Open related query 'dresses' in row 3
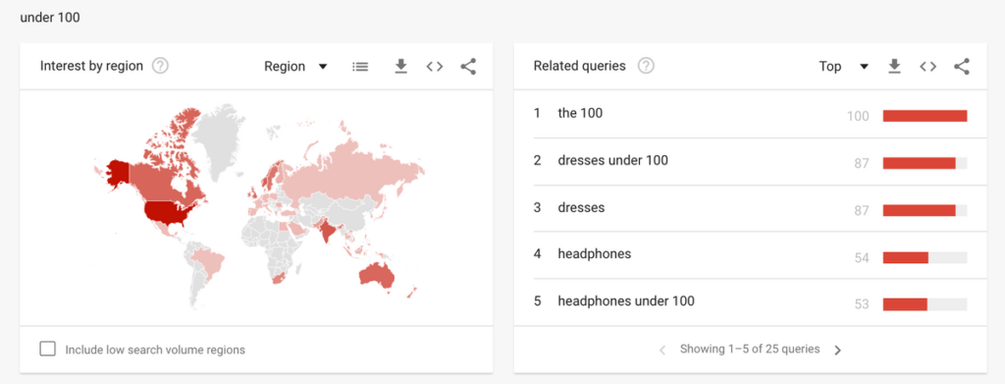Image resolution: width=1005 pixels, height=384 pixels. pyautogui.click(x=581, y=207)
